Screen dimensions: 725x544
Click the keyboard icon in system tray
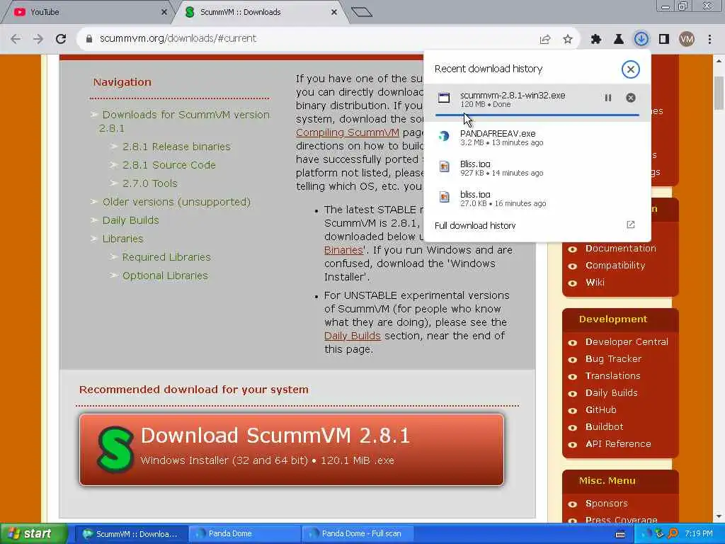[620, 534]
